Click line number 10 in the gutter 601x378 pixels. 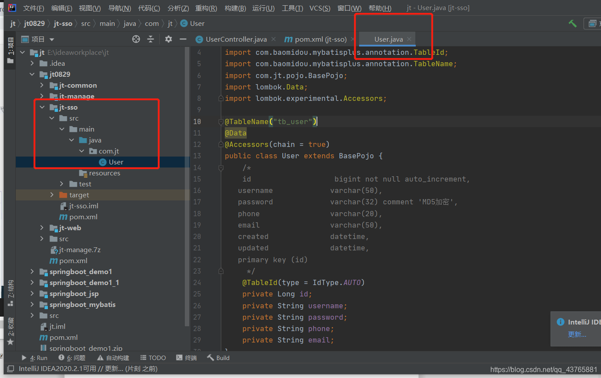(197, 121)
